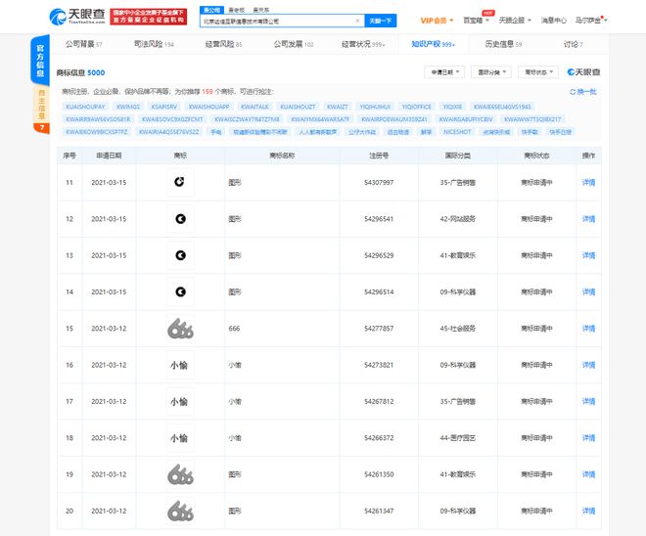Open the trademark image in row 12
This screenshot has height=536, width=646.
[x=180, y=218]
